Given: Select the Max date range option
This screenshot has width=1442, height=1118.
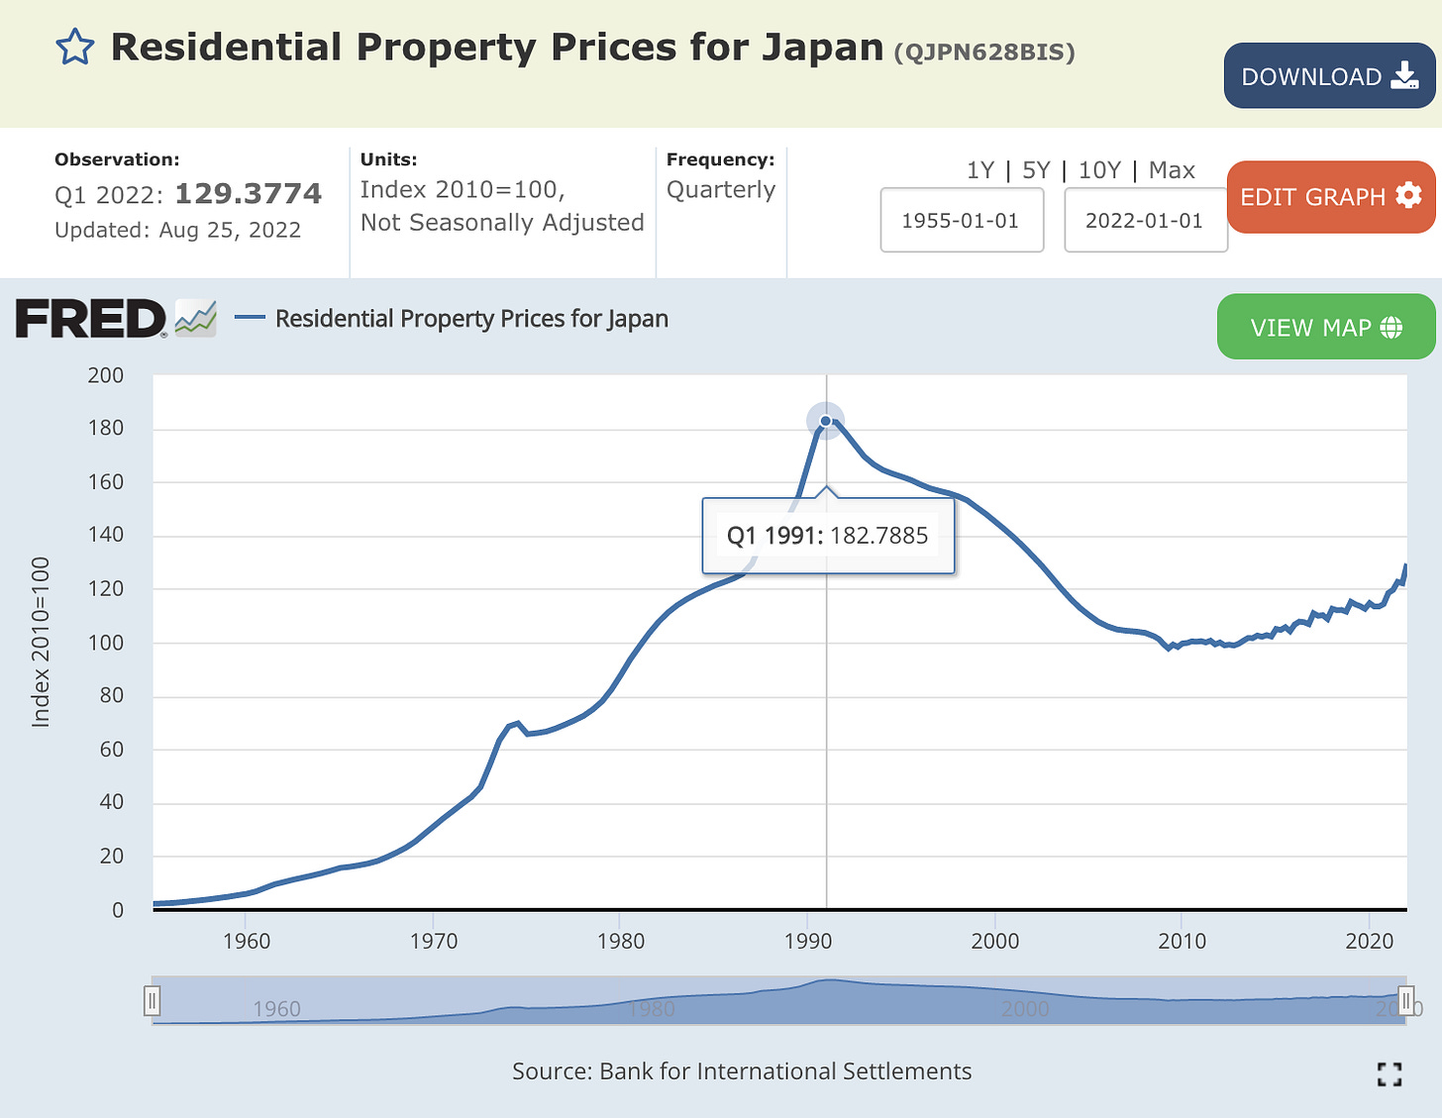Looking at the screenshot, I should pyautogui.click(x=1173, y=170).
